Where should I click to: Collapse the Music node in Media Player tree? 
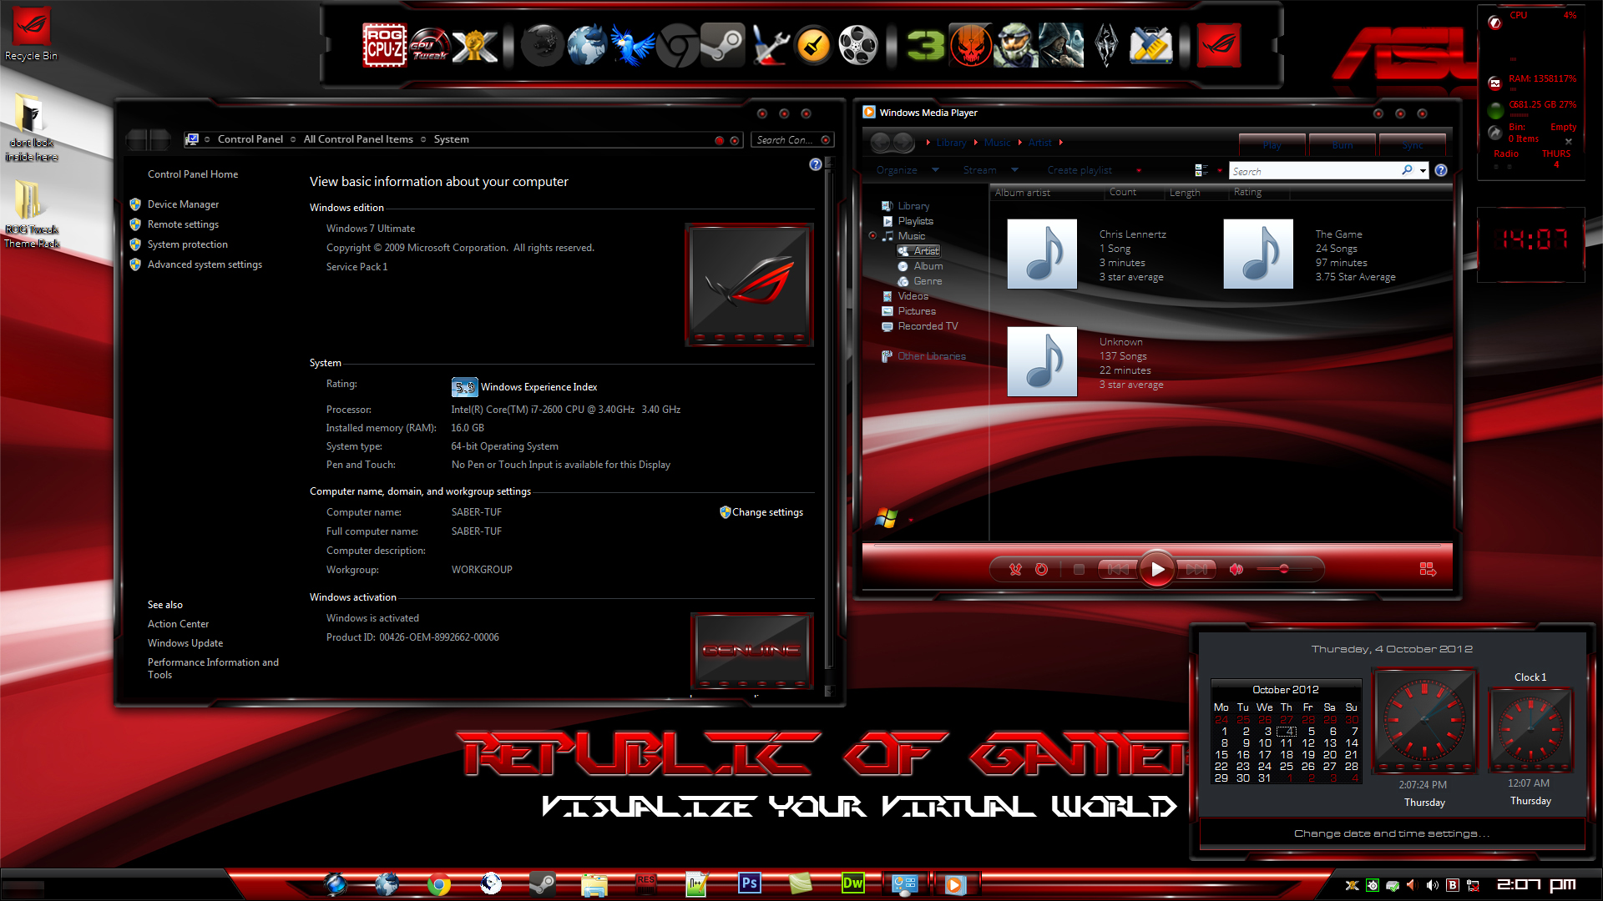[x=872, y=236]
